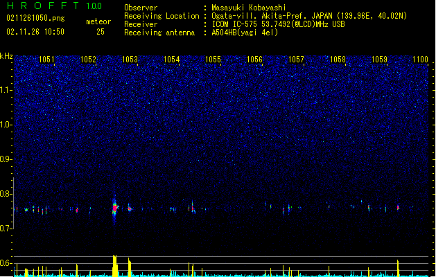Click the 'Receiving Location' label

pyautogui.click(x=162, y=16)
